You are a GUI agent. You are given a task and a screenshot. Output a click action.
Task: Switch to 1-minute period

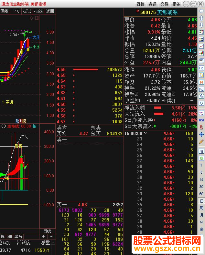click(201, 165)
